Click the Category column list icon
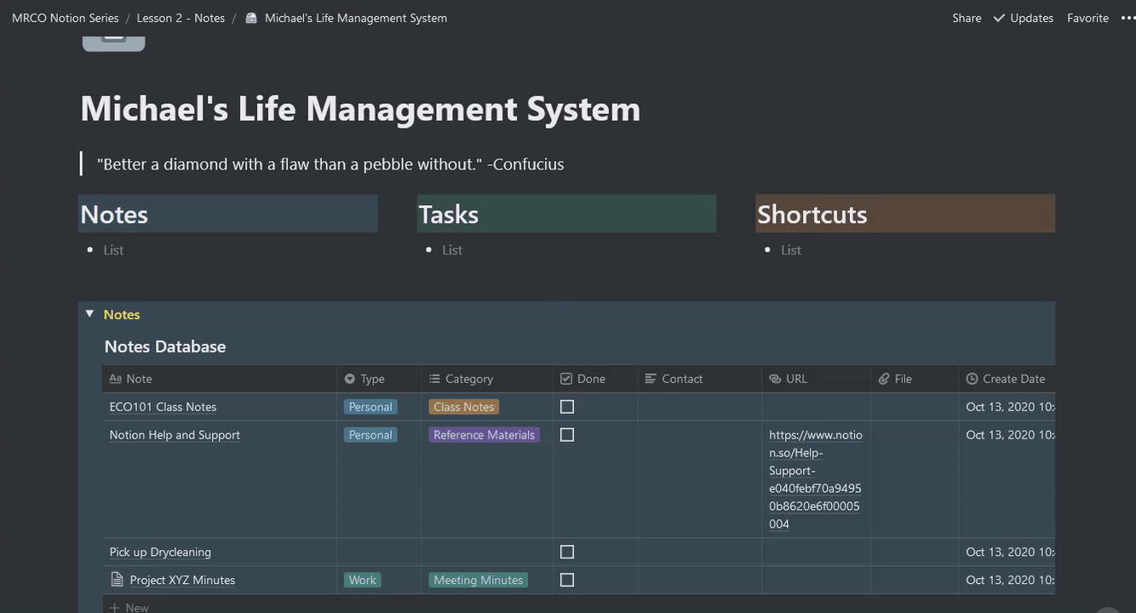This screenshot has height=613, width=1136. coord(434,379)
